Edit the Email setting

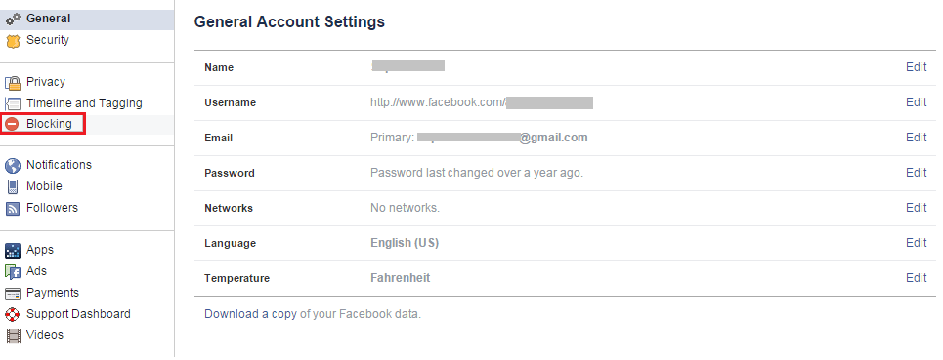pos(916,138)
